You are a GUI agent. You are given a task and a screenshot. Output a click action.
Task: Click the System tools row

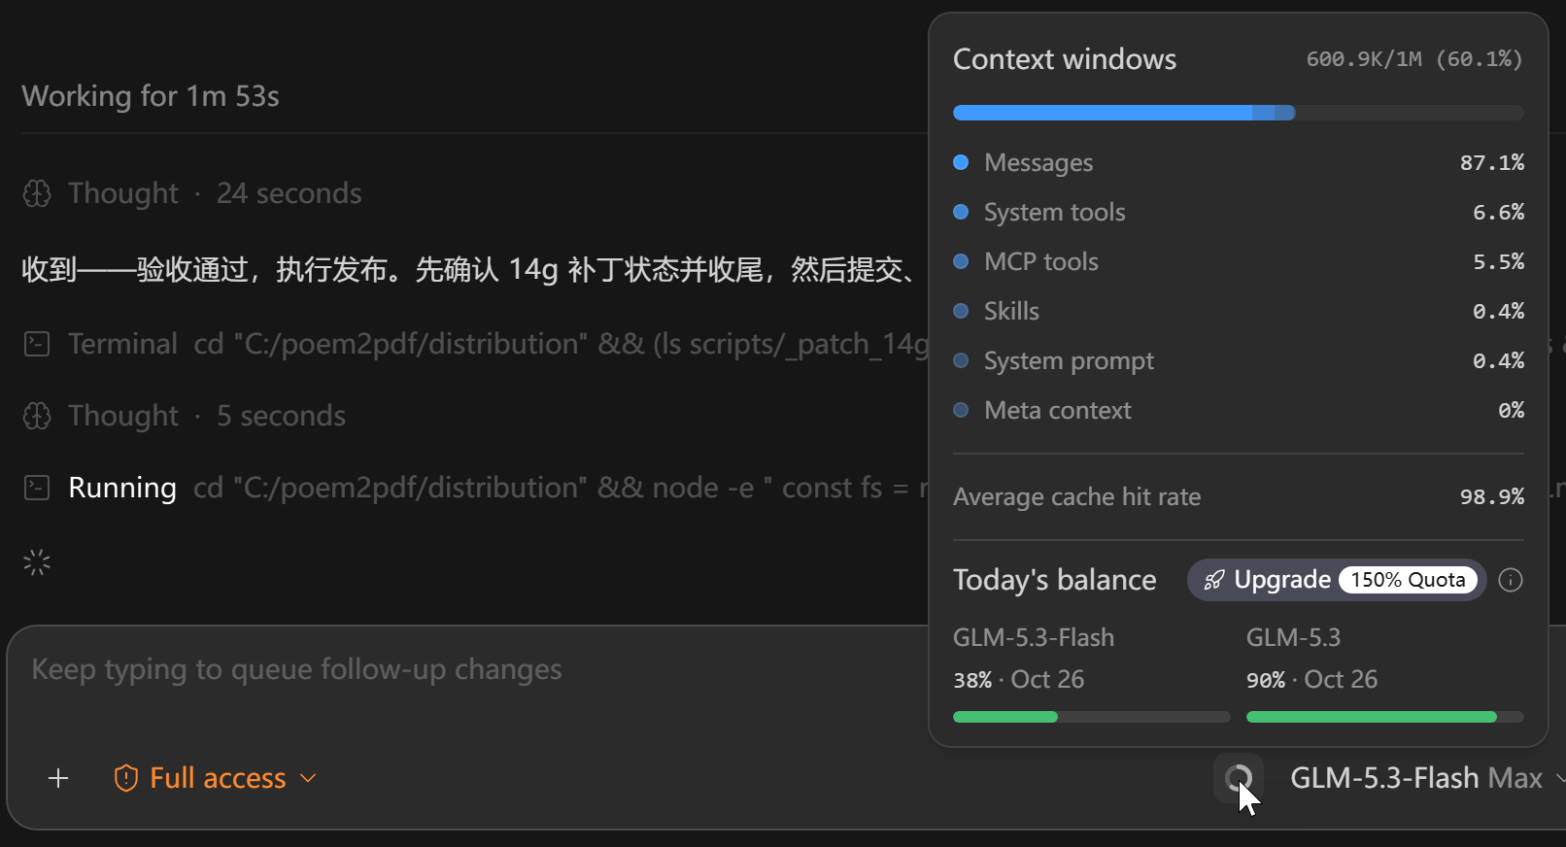[1239, 212]
